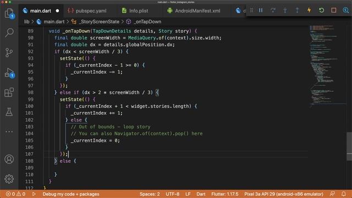The height and width of the screenshot is (198, 352).
Task: Show additional views ellipsis in activity bar
Action: [x=9, y=131]
